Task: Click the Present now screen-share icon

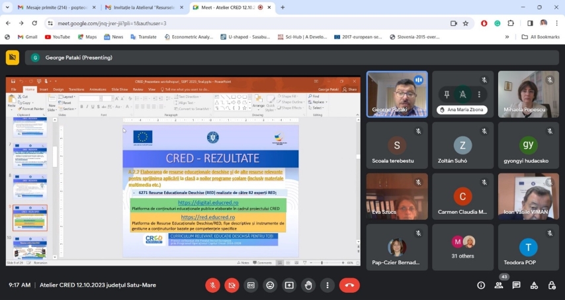Action: 289,285
